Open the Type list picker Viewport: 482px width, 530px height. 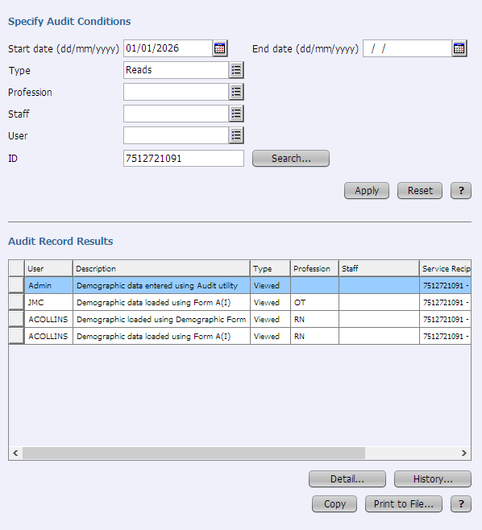point(236,70)
